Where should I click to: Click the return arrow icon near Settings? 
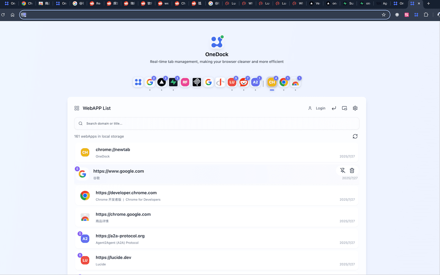[334, 108]
